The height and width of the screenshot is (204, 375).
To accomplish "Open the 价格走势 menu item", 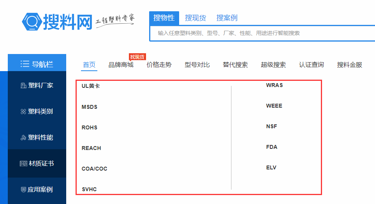I will point(159,65).
